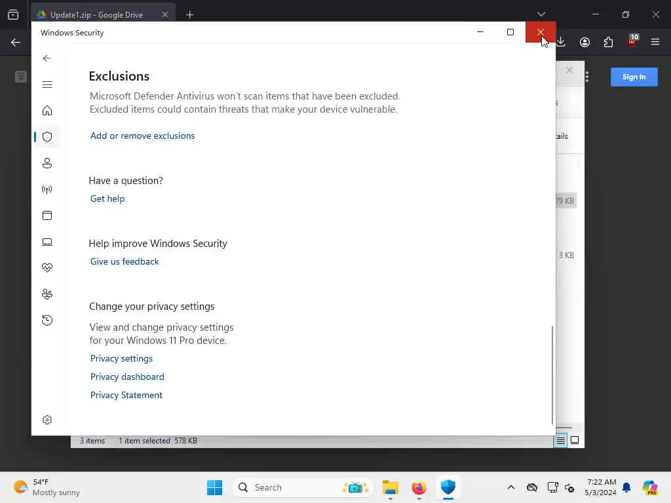
Task: Open Copilot preview icon in taskbar
Action: tap(650, 487)
